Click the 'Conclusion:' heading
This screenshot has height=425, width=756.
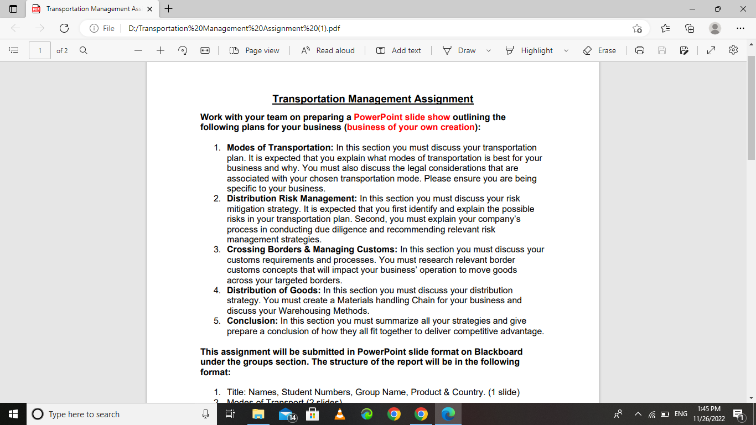point(252,321)
